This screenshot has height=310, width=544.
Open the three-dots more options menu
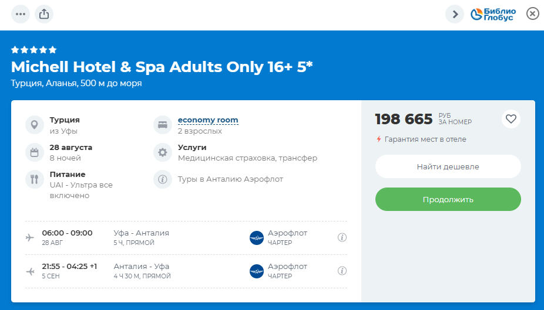21,14
